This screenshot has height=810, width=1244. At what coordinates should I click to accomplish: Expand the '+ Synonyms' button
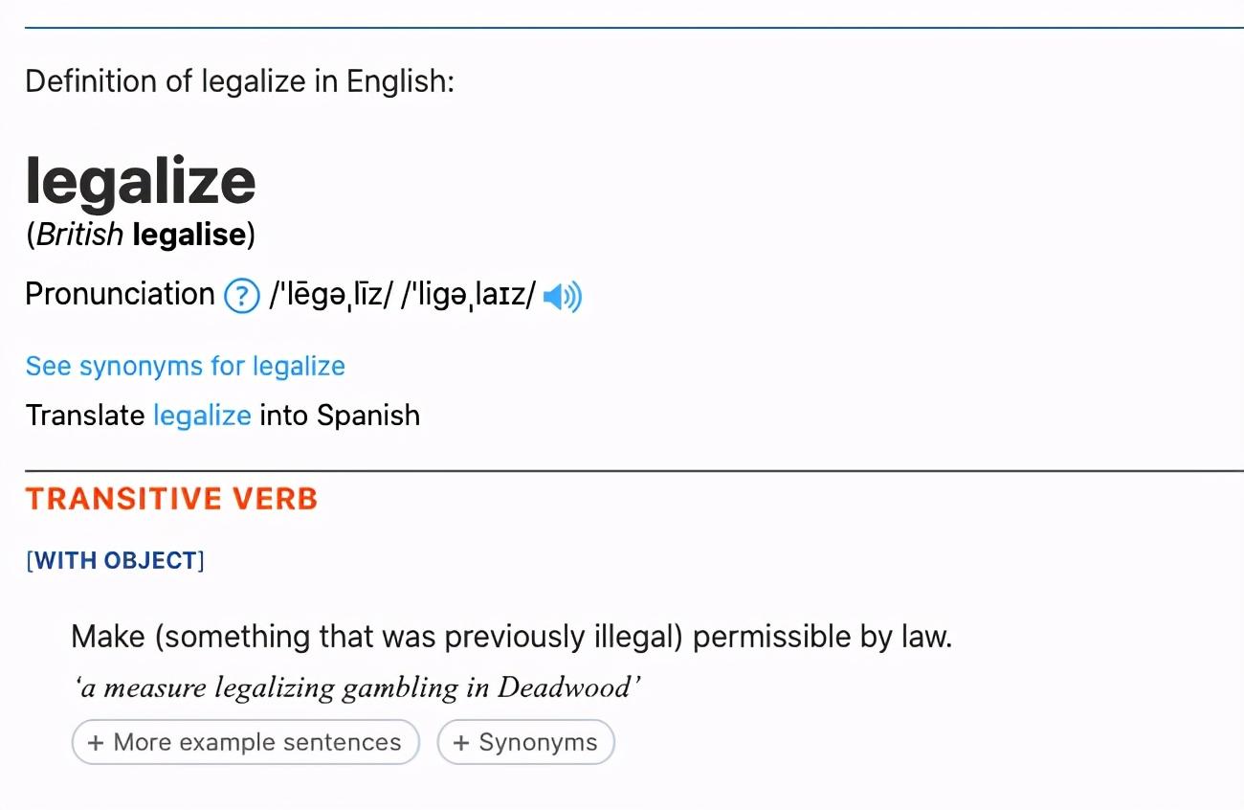(525, 742)
